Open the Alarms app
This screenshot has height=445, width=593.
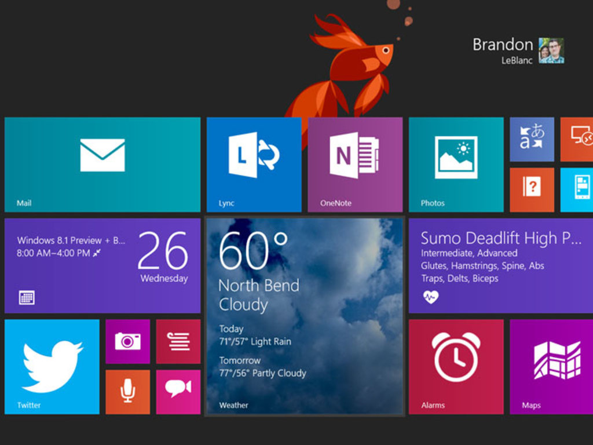coord(455,365)
